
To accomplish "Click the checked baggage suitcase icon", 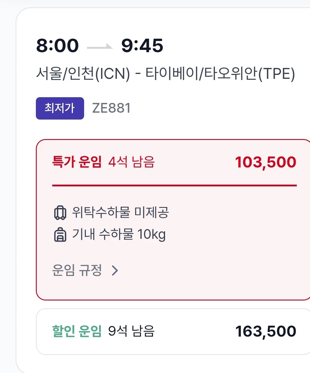I will click(x=60, y=213).
